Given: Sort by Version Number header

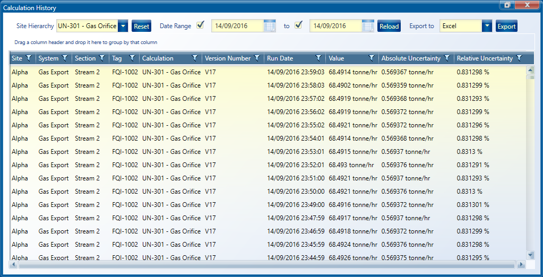Looking at the screenshot, I should (x=228, y=58).
